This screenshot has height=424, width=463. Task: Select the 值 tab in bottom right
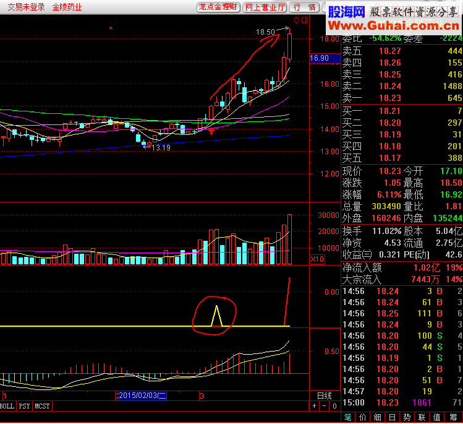pos(436,417)
